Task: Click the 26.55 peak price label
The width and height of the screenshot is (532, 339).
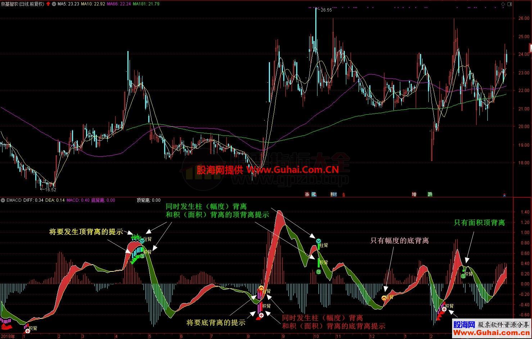Action: 326,10
